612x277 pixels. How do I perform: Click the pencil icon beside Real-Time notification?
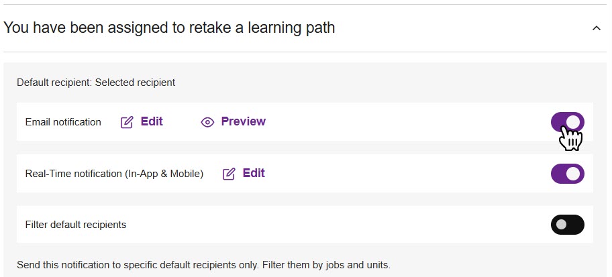pos(229,174)
